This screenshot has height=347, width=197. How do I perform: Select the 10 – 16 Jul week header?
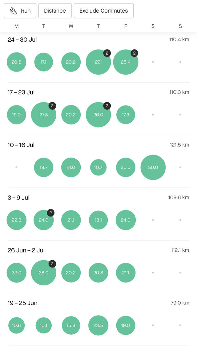tap(21, 145)
